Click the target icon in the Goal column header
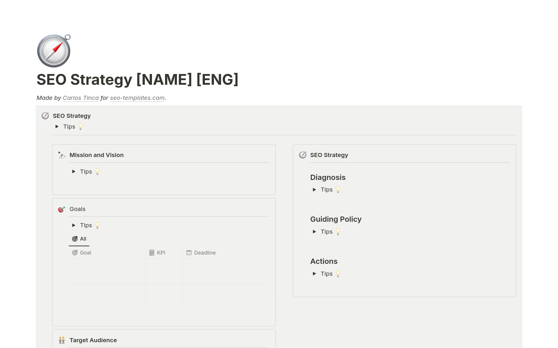This screenshot has height=348, width=558. (x=75, y=253)
